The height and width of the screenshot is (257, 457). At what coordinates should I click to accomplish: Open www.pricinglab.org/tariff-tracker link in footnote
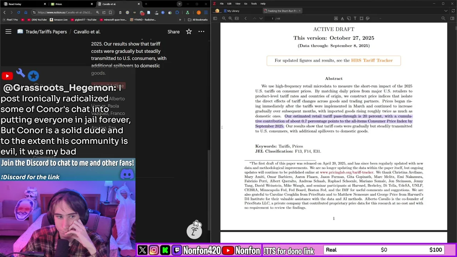pos(346,172)
